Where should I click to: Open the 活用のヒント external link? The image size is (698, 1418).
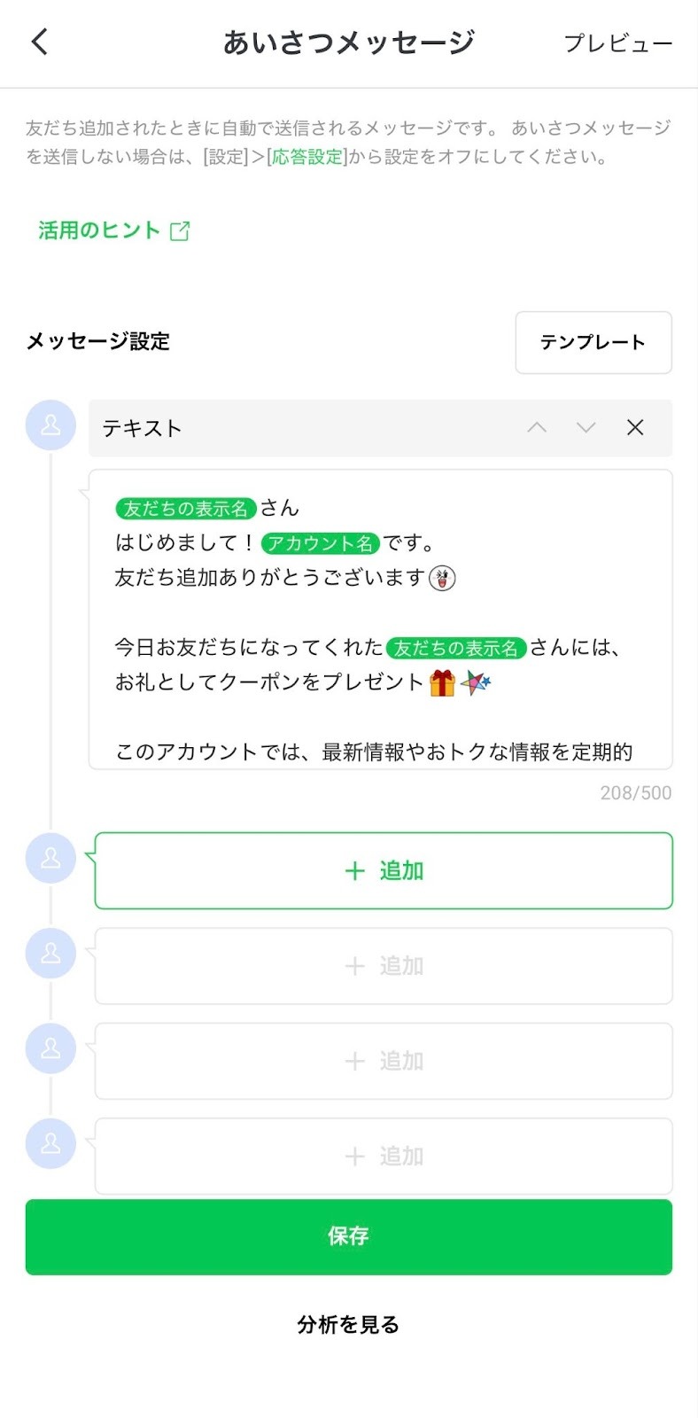(x=113, y=230)
